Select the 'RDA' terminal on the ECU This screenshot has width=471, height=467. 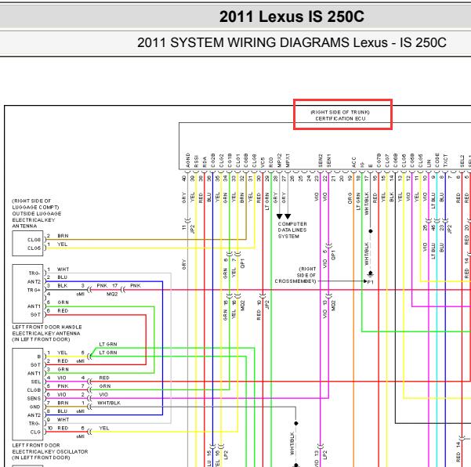click(205, 162)
